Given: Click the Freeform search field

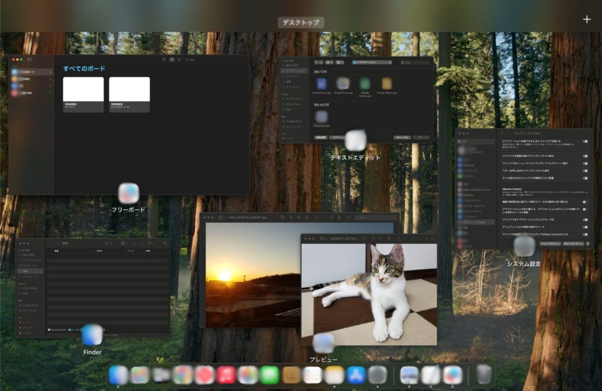Looking at the screenshot, I should pos(215,59).
